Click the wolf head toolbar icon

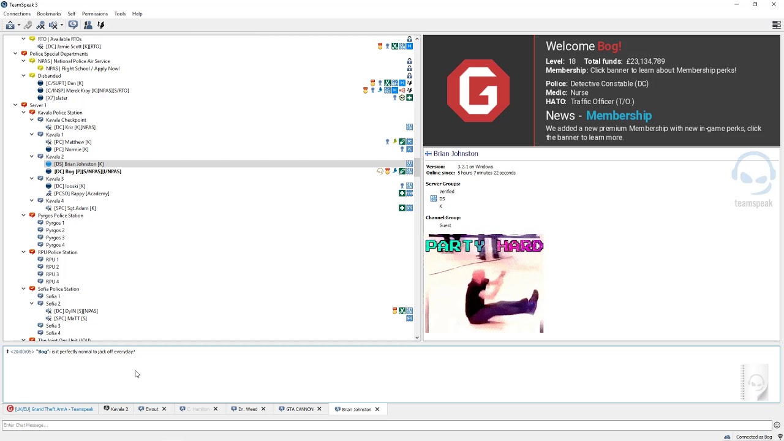pyautogui.click(x=101, y=25)
